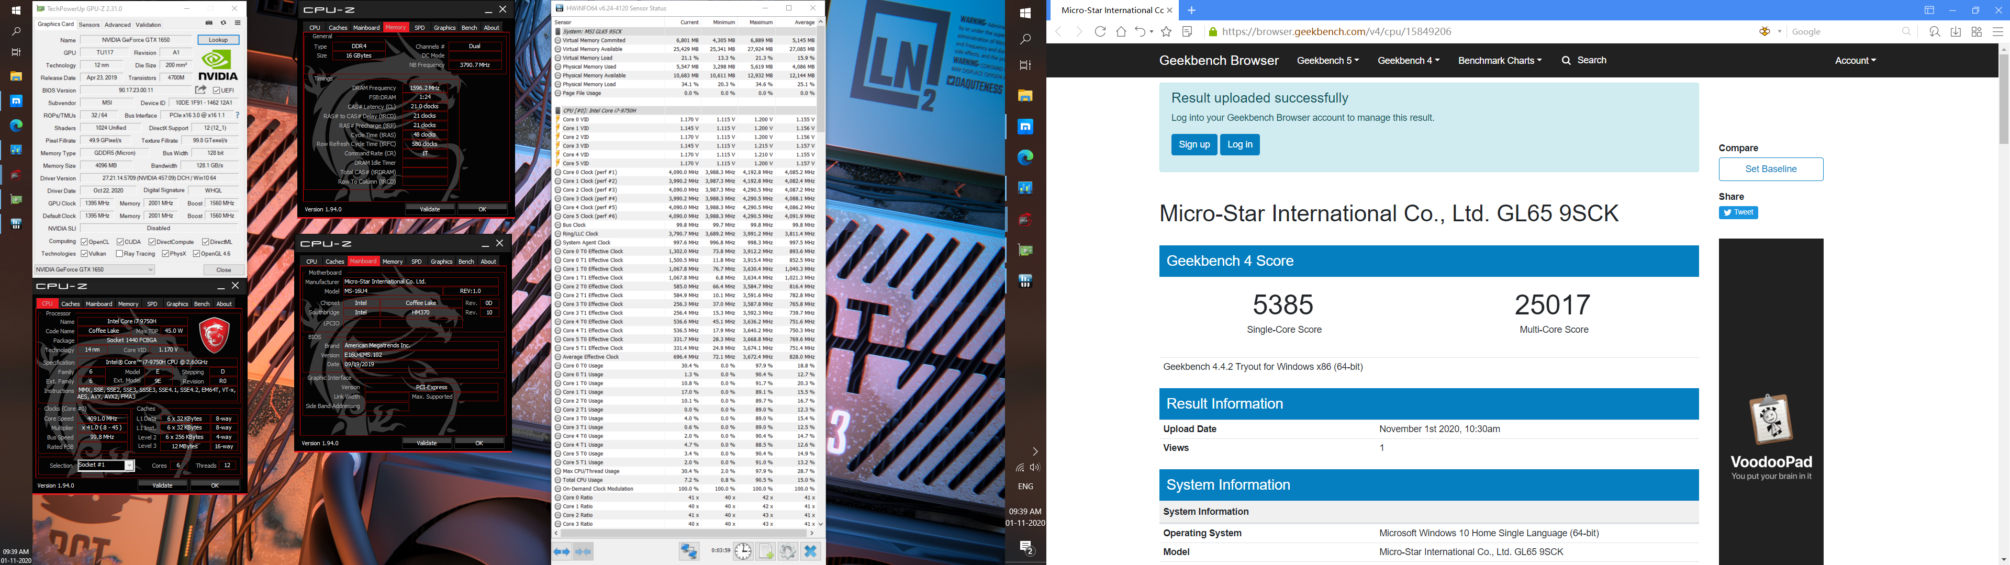The width and height of the screenshot is (2010, 565).
Task: Toggle OpenCL checkbox
Action: (84, 242)
